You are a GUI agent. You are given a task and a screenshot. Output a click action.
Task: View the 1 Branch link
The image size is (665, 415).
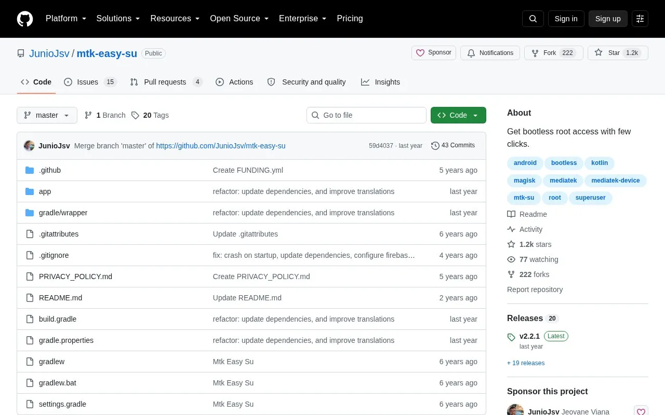coord(105,115)
